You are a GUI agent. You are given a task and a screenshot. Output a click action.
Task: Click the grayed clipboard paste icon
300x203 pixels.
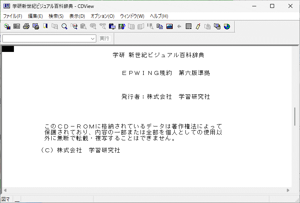pos(208,26)
